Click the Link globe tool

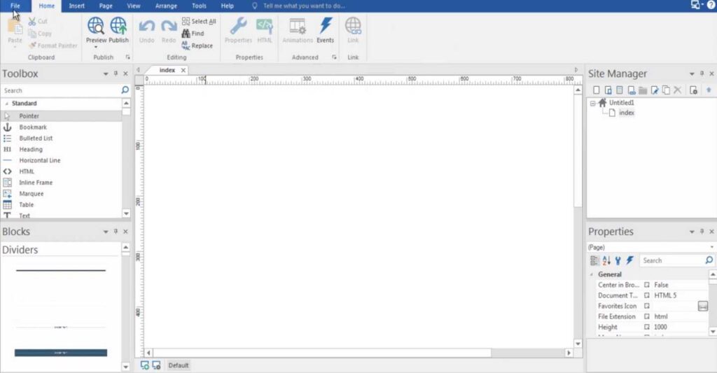353,30
